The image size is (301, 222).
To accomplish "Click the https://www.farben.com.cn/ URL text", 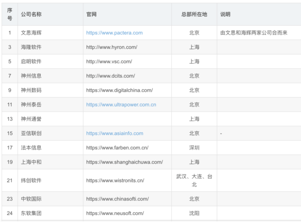I will tap(117, 148).
